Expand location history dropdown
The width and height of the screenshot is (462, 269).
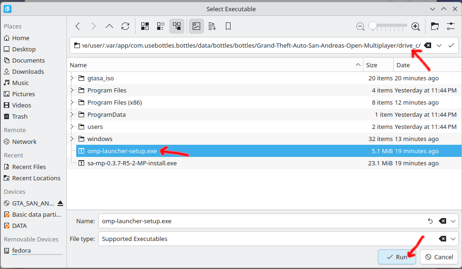coord(439,45)
